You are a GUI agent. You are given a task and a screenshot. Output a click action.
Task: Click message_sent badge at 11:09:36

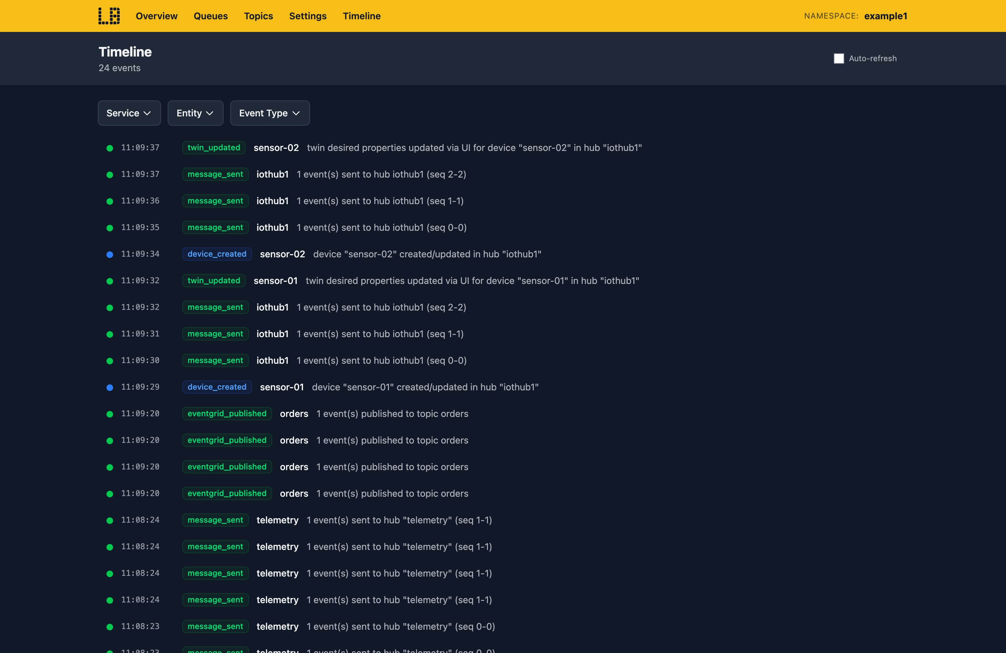click(215, 200)
